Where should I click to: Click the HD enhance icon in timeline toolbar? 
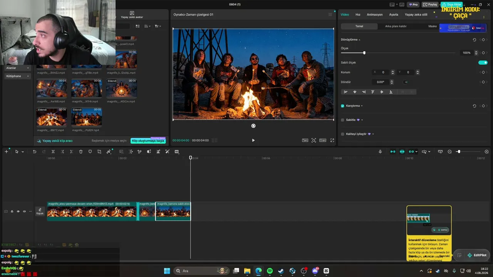[177, 152]
